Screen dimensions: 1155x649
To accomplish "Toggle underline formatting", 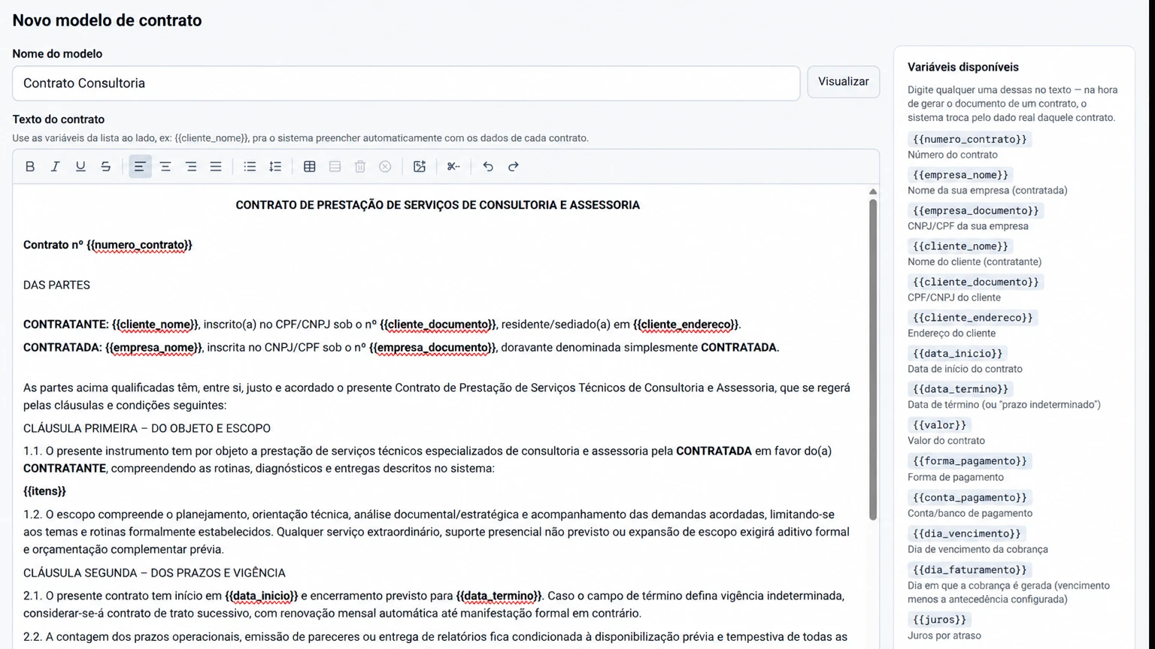I will (80, 167).
